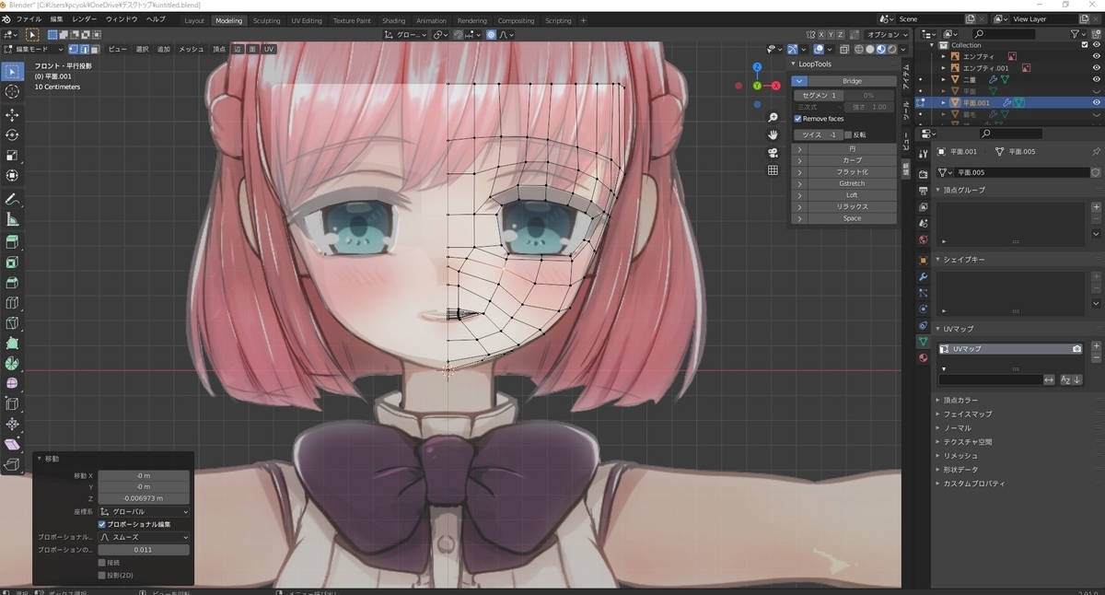Screen dimensions: 1105x595
Task: Open the アイテム sidebar tab
Action: pyautogui.click(x=905, y=77)
